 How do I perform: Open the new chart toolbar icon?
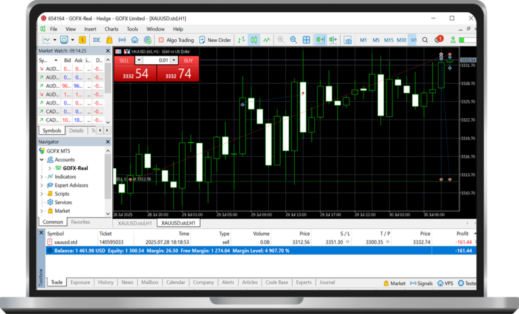tap(47, 40)
